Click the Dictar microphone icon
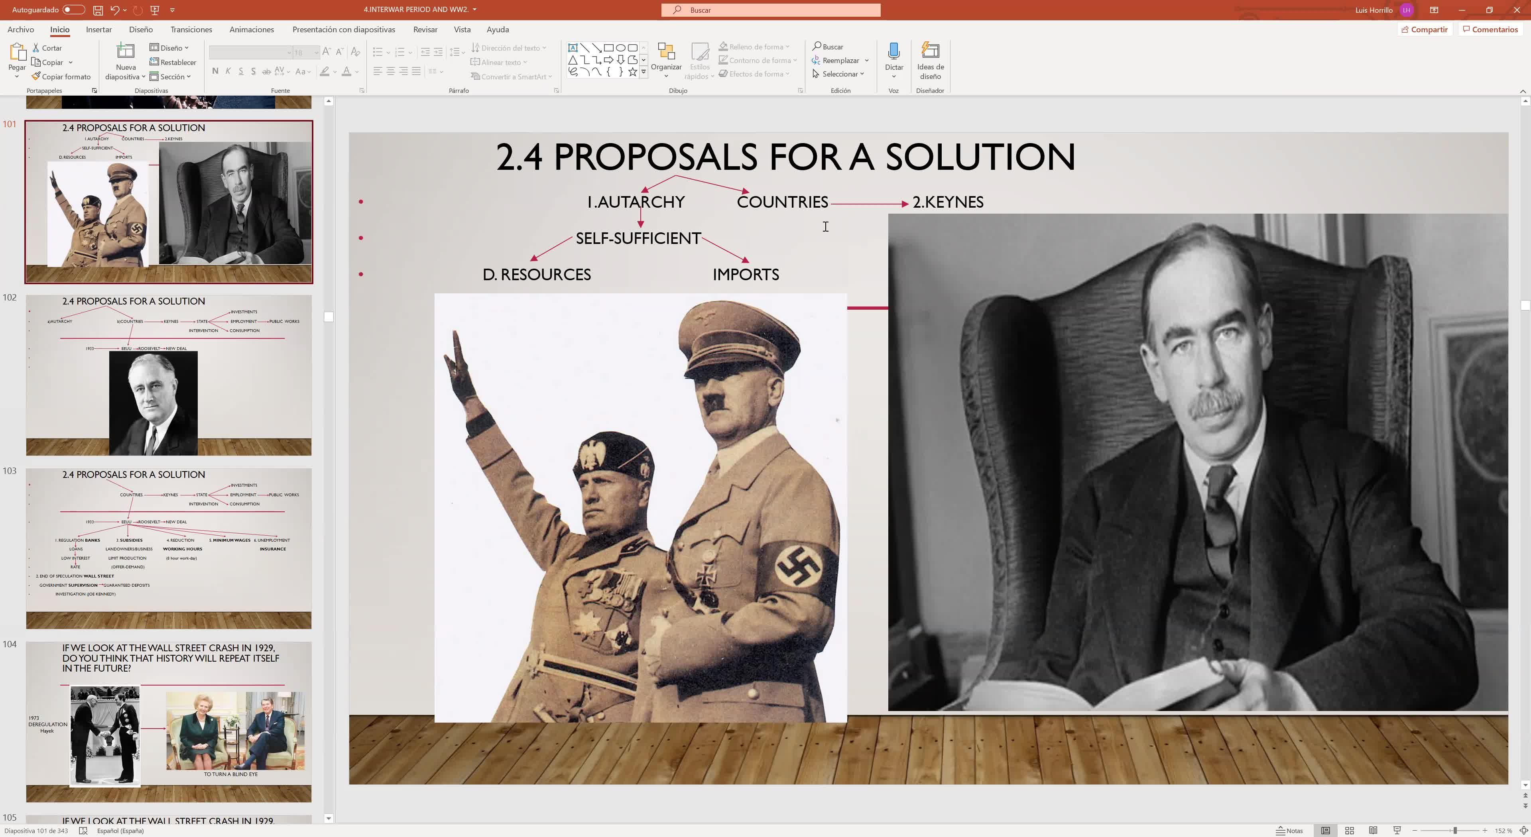 (893, 52)
